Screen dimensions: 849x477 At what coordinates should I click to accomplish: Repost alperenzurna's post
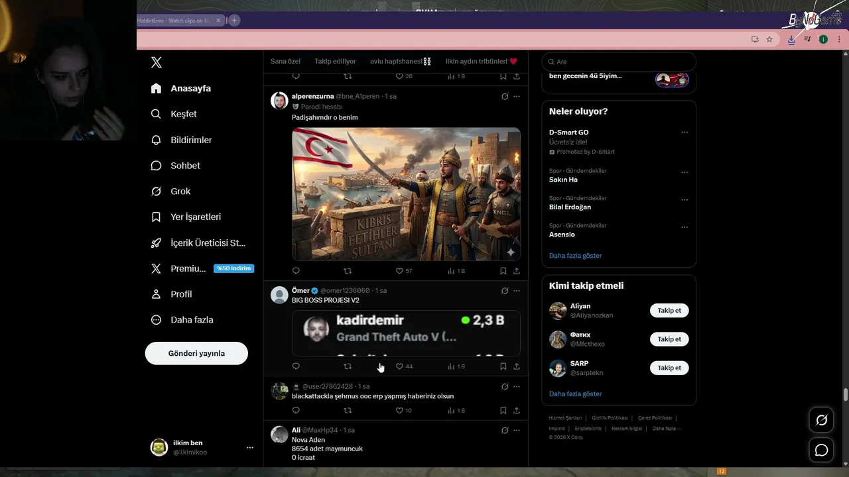coord(348,271)
